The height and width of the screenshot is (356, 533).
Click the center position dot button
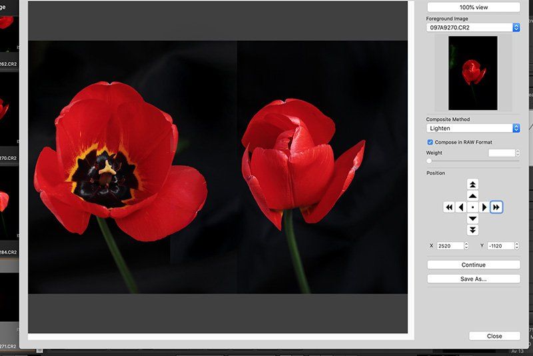tap(472, 207)
